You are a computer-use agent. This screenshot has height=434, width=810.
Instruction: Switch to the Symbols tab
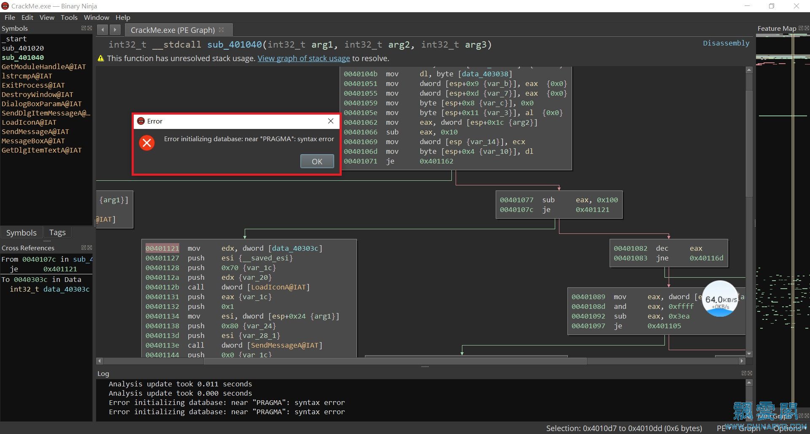21,233
